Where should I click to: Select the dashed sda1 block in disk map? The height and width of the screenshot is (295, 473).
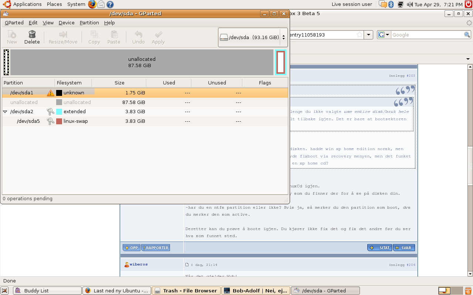[6, 62]
